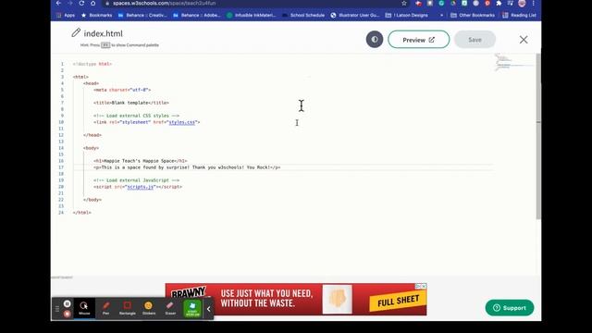This screenshot has width=592, height=333.
Task: Open Behance Adobe bookmark
Action: tap(197, 15)
